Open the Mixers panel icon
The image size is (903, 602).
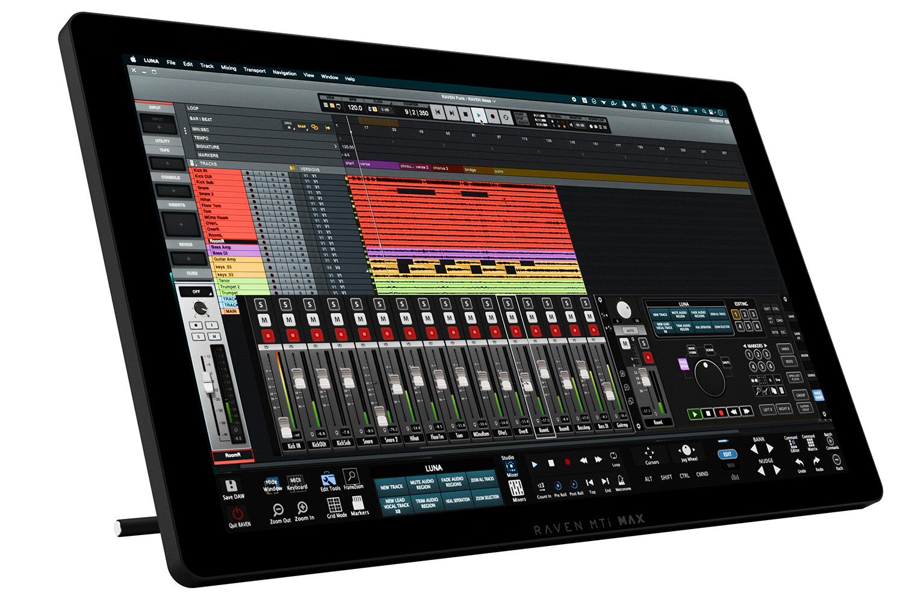click(x=517, y=487)
